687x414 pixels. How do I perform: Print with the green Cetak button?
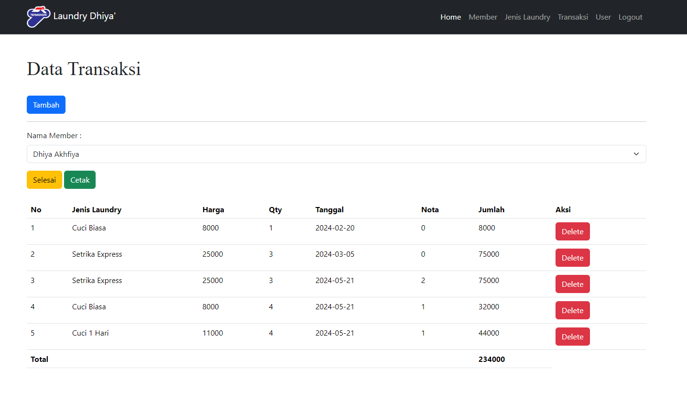tap(80, 180)
